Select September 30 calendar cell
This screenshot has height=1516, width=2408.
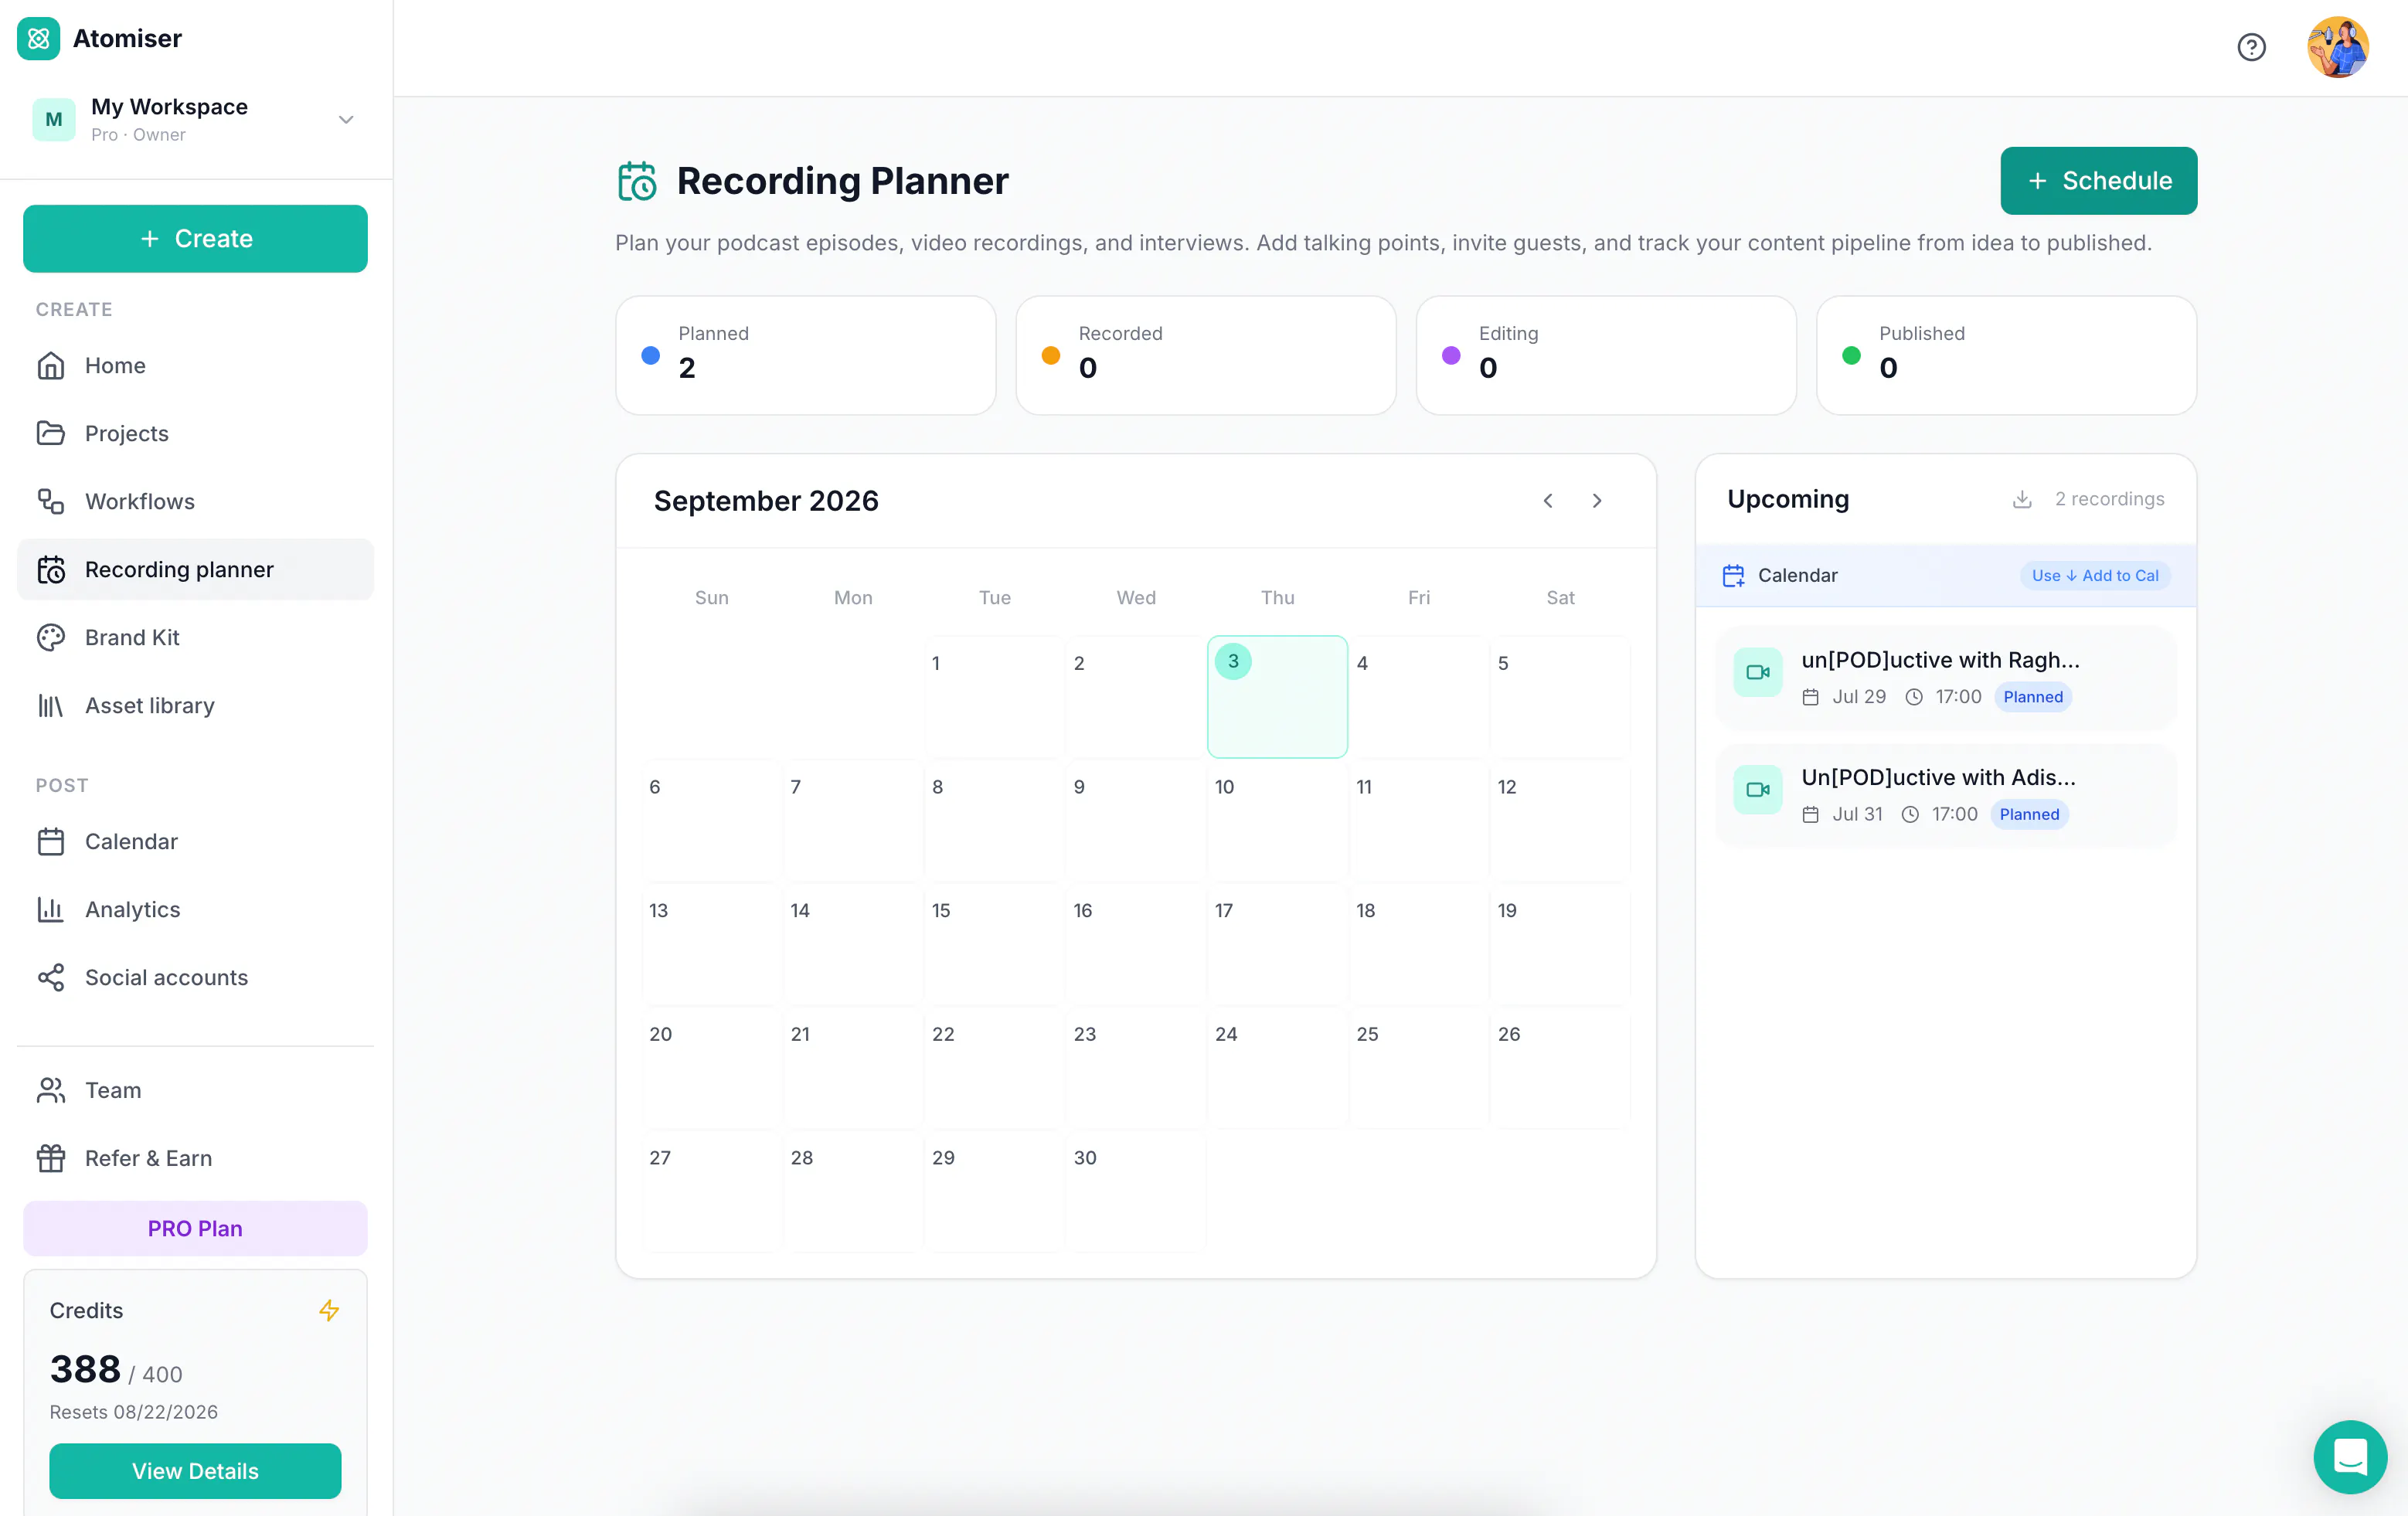click(x=1135, y=1191)
